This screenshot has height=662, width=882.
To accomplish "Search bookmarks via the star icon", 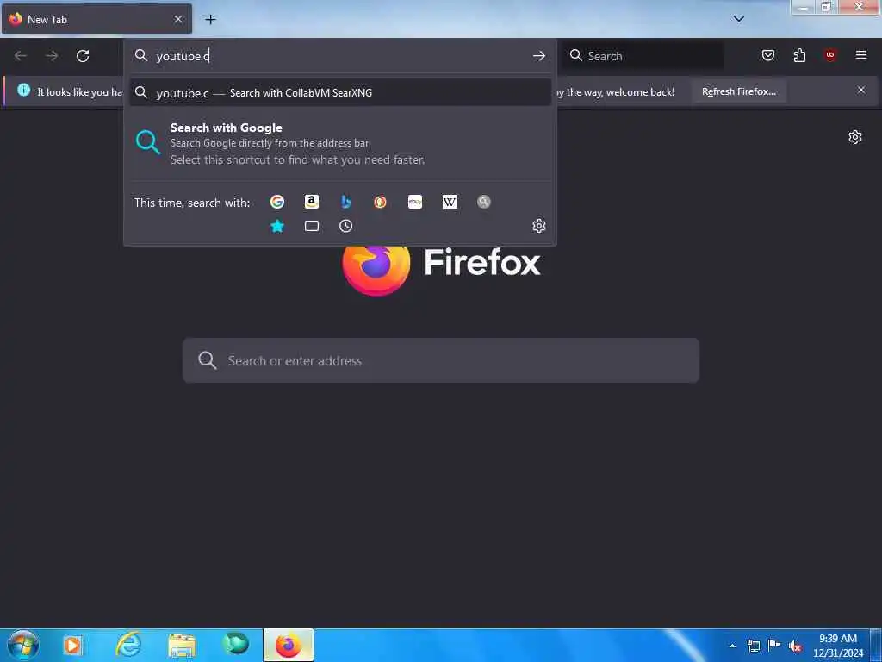I will coord(277,227).
